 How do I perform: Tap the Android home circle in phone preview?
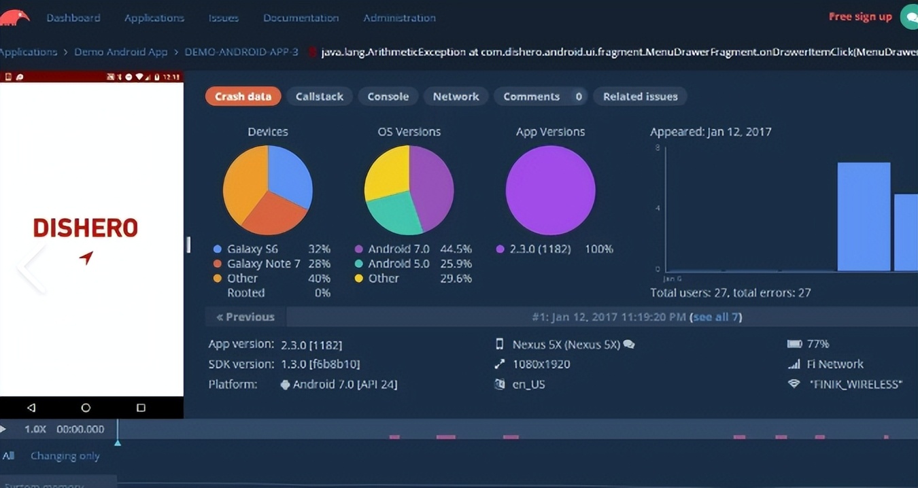click(86, 408)
